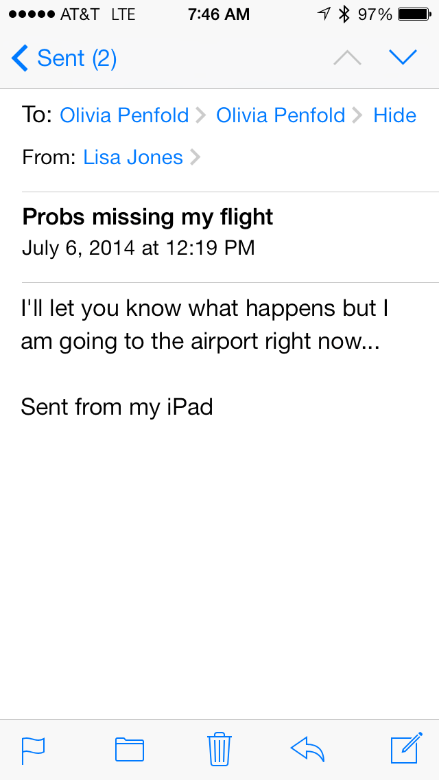Open sender Lisa Jones contact details
Screen dimensions: 439x780
[133, 158]
